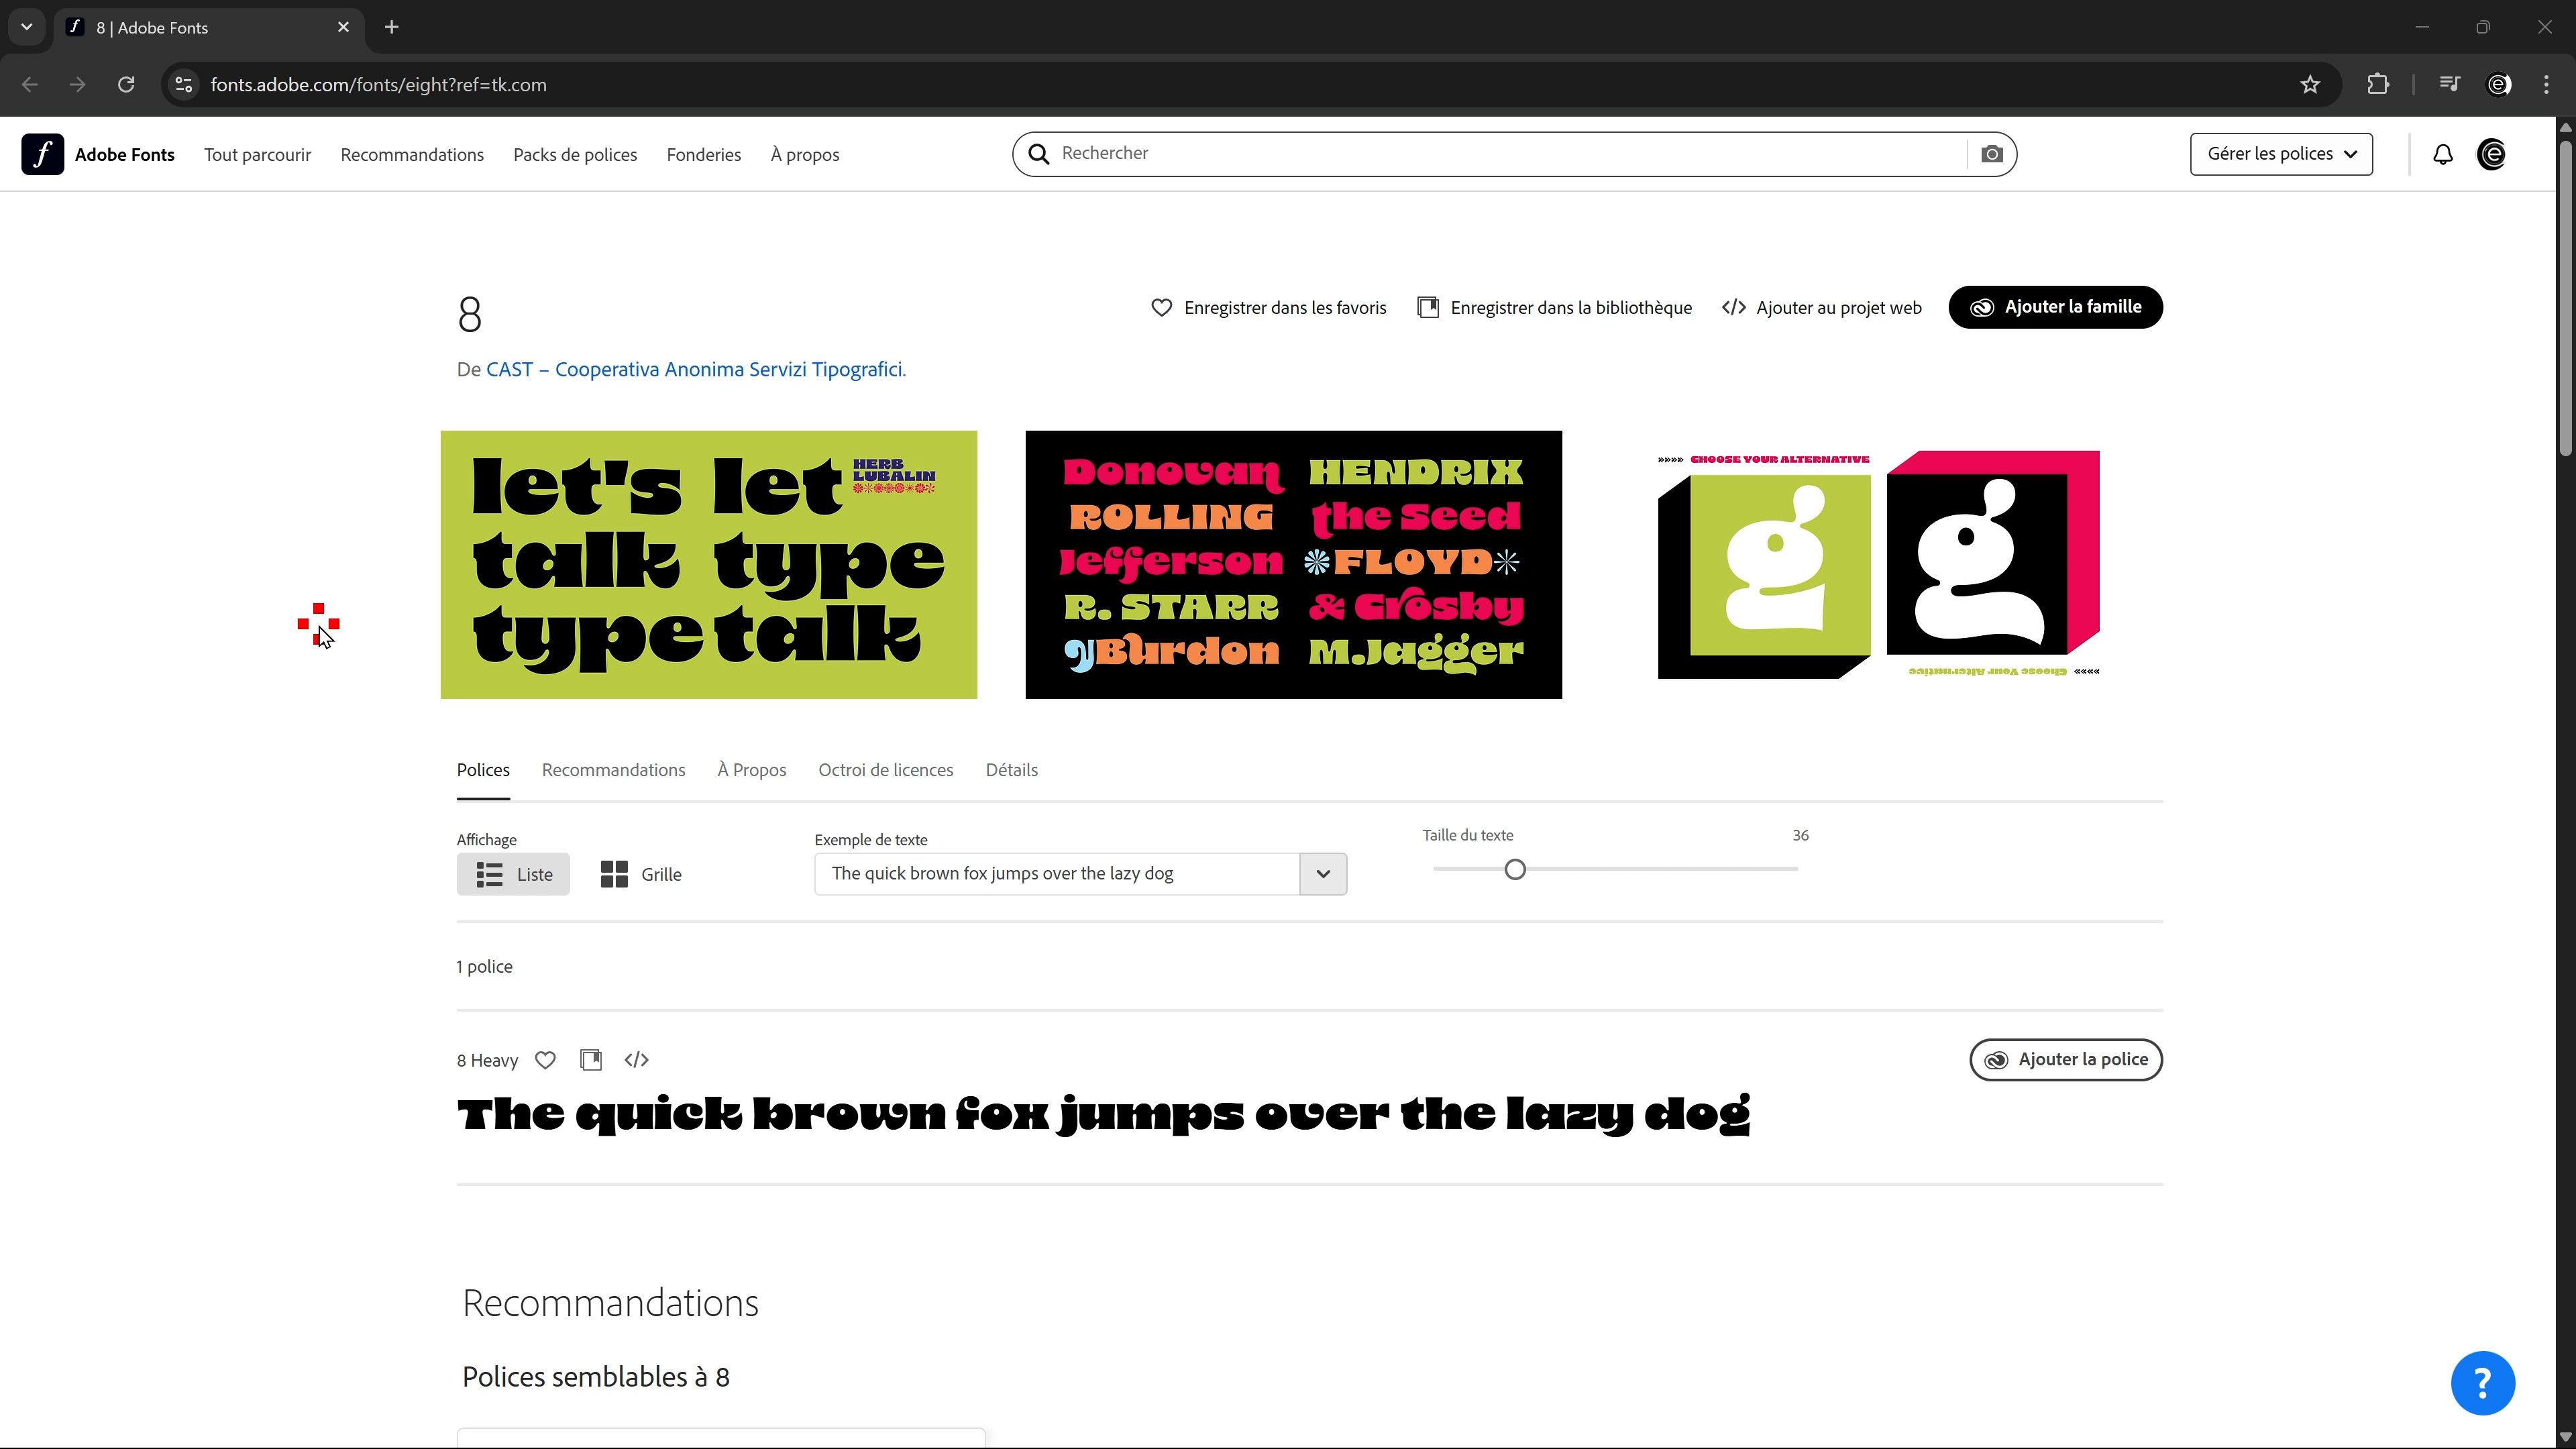Image resolution: width=2576 pixels, height=1449 pixels.
Task: Click Enregistrer dans la bibliothèque
Action: (x=1555, y=308)
